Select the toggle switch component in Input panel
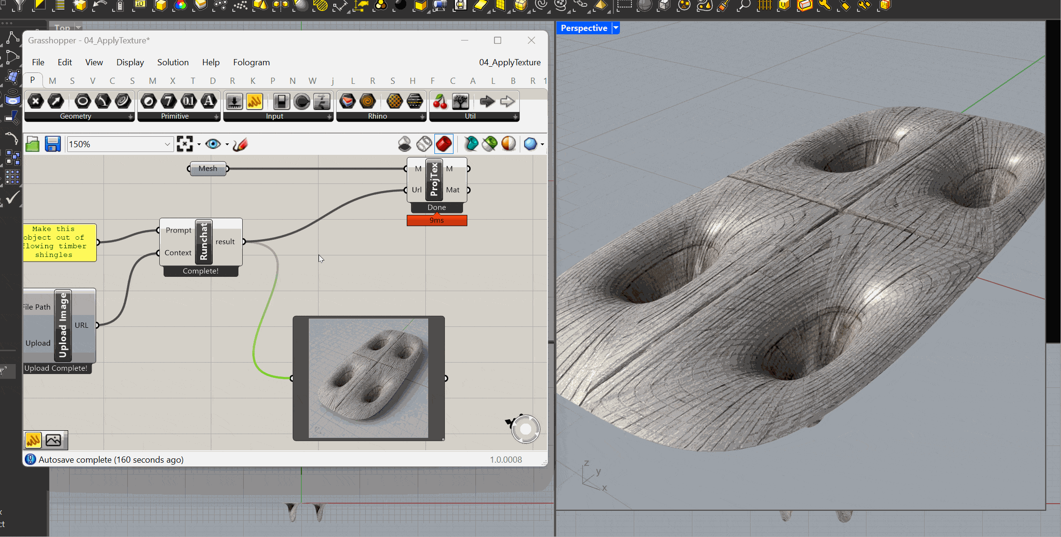Viewport: 1061px width, 537px height. (281, 101)
